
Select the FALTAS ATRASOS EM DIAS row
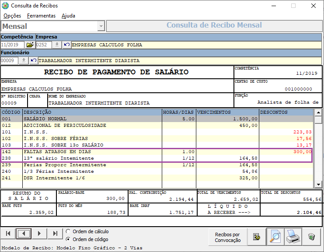click(157, 152)
